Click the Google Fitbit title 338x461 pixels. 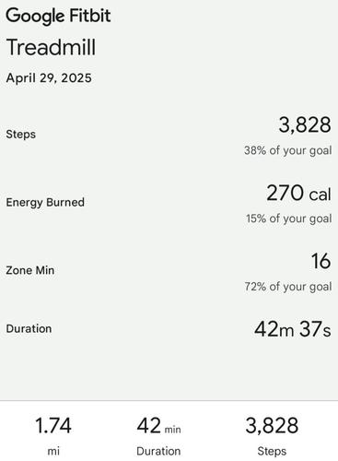(x=58, y=16)
